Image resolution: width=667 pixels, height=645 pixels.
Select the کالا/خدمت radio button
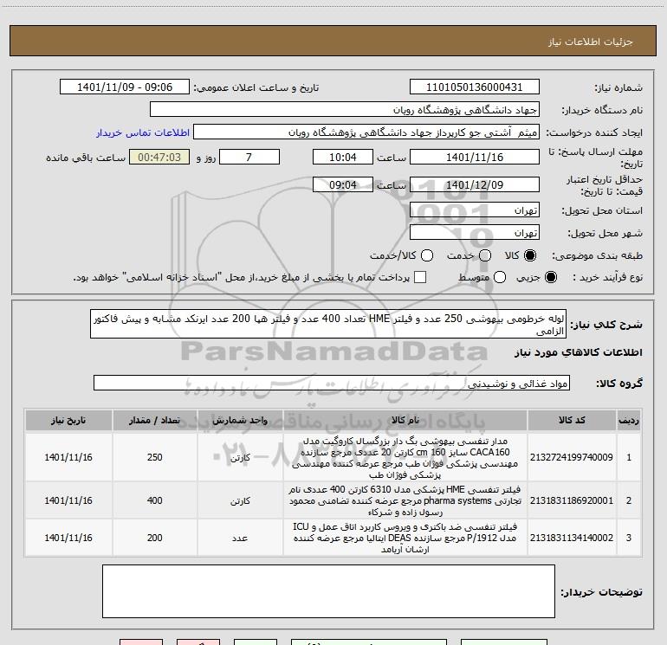(x=427, y=255)
